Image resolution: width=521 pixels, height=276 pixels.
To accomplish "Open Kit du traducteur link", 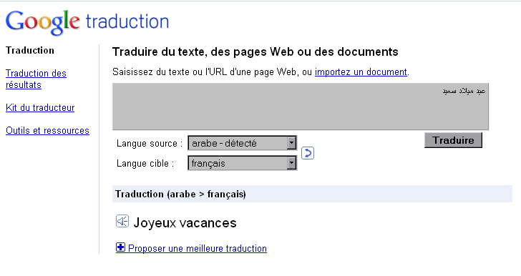I will point(40,107).
